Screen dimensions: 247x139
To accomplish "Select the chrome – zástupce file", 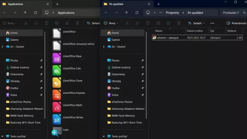I will [197, 38].
